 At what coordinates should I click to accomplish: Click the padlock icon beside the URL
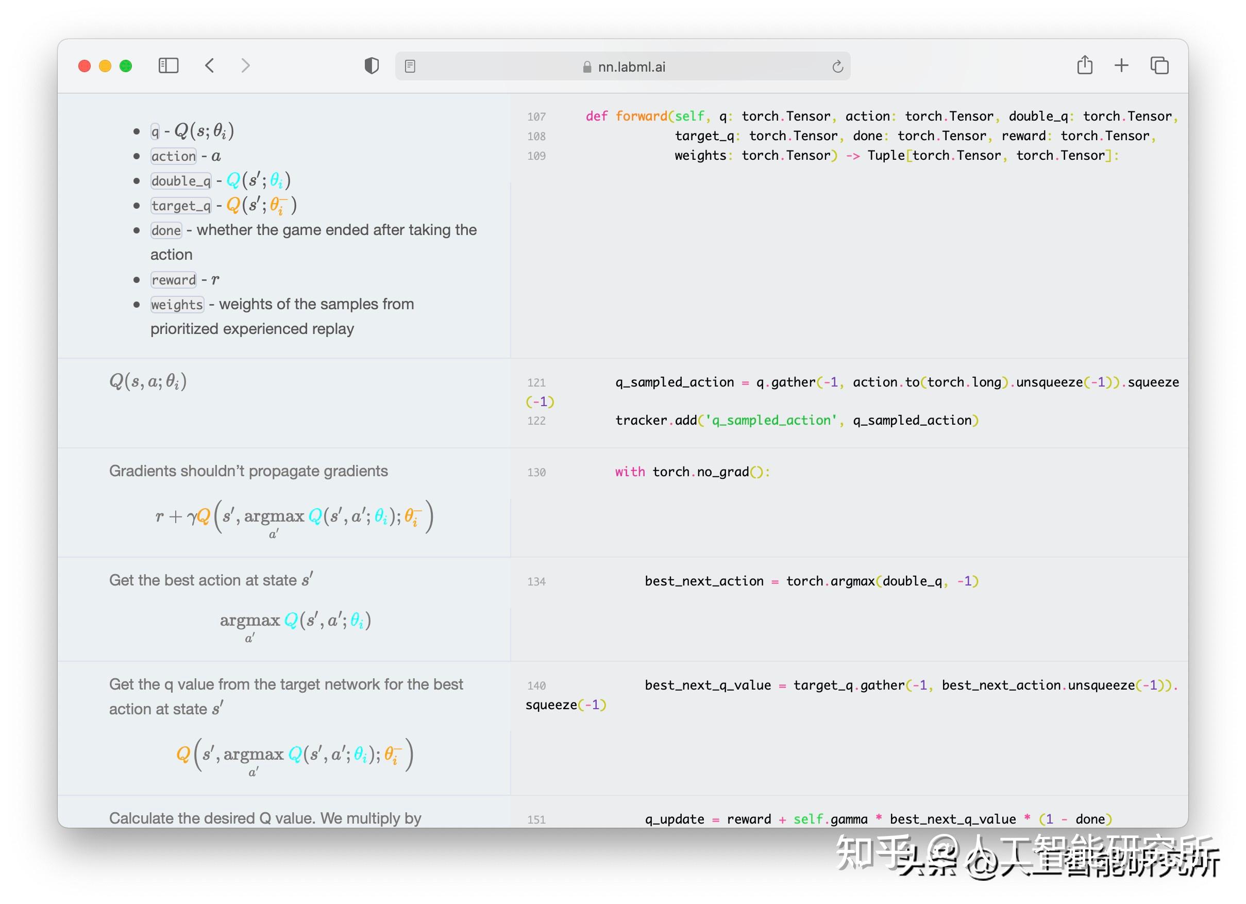click(x=587, y=67)
